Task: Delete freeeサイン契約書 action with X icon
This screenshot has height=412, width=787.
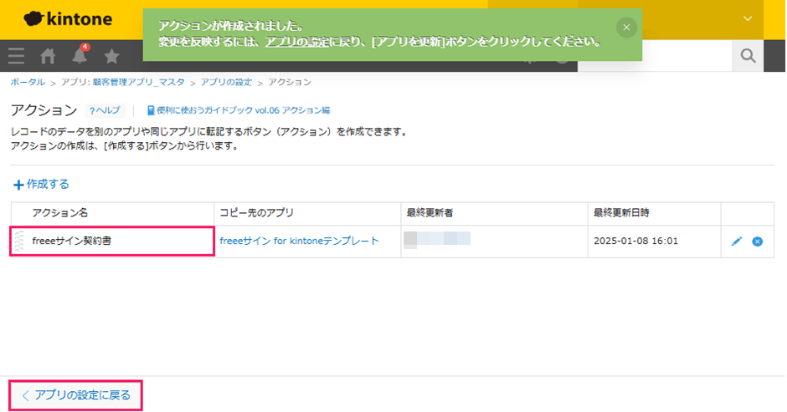Action: [758, 242]
